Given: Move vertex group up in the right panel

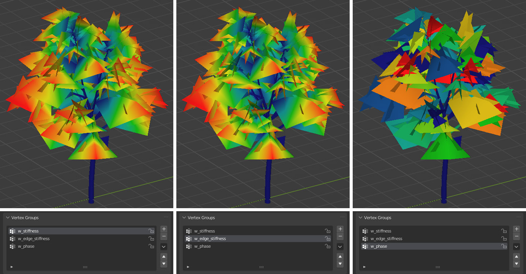Looking at the screenshot, I should 516,256.
